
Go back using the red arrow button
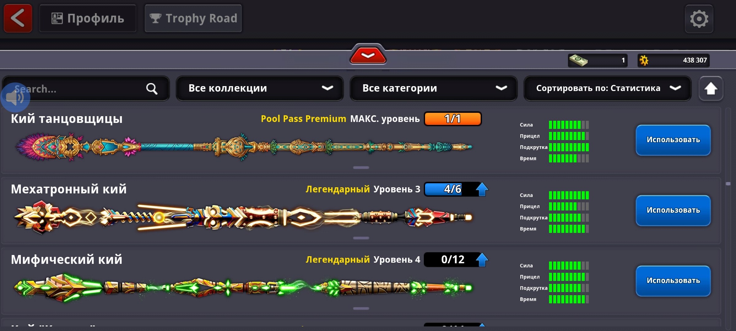click(x=18, y=18)
